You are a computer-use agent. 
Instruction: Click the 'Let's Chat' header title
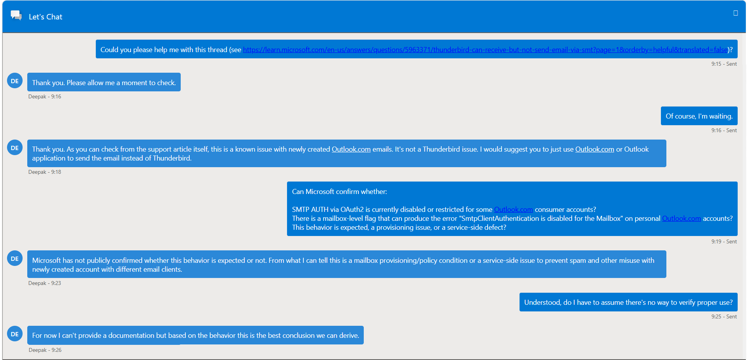(46, 17)
